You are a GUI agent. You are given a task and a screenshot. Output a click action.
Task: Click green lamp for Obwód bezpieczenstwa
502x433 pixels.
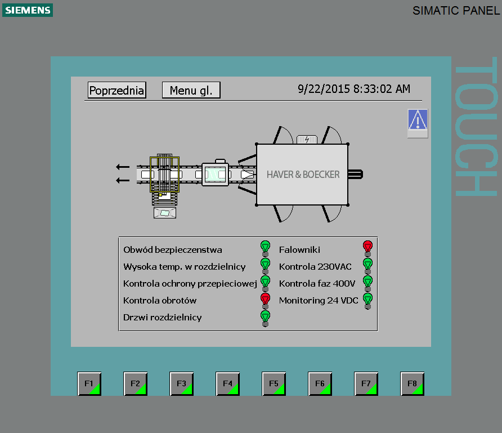(266, 249)
